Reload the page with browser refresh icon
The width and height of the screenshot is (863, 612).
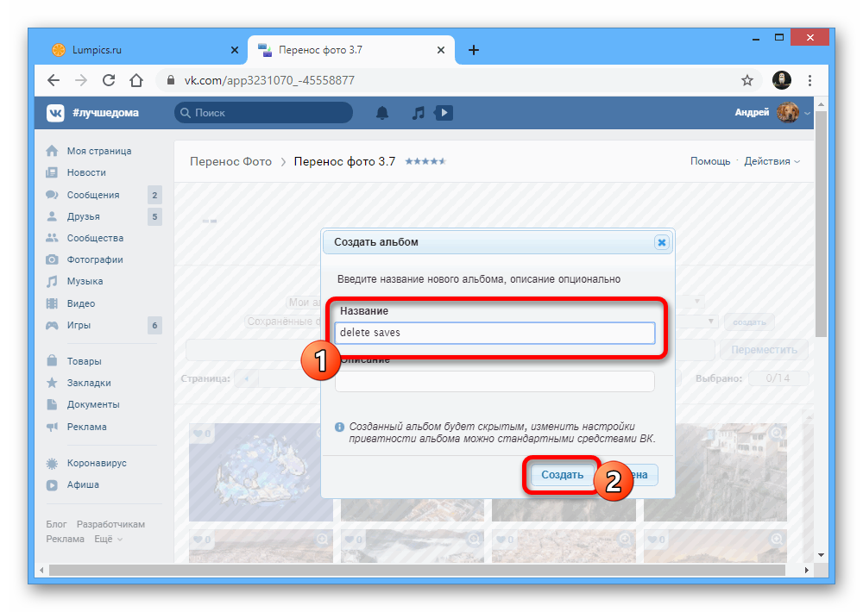109,80
